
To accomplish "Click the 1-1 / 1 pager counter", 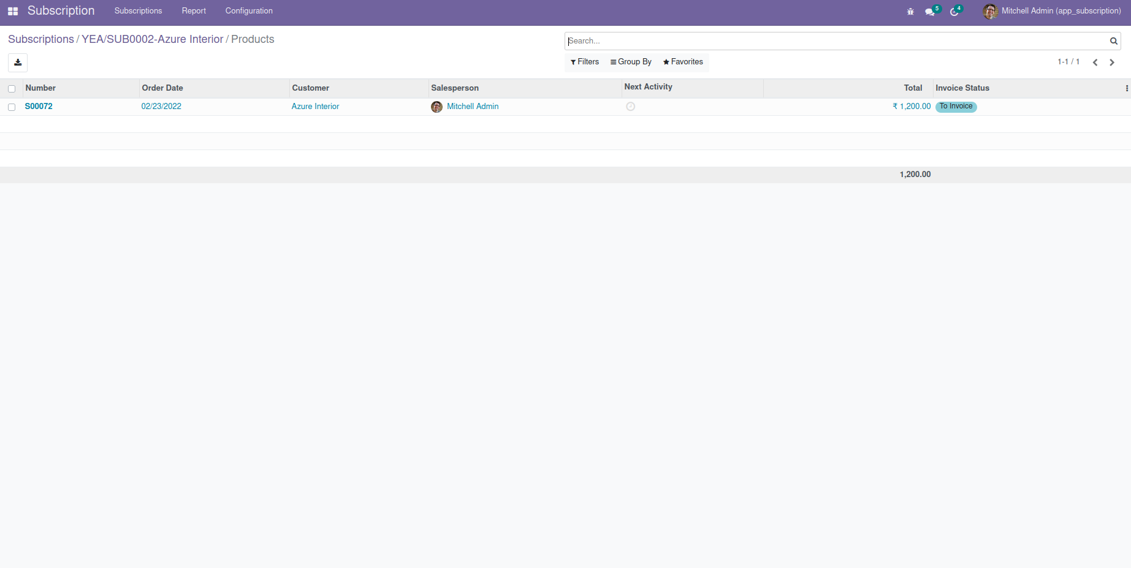I will click(1068, 62).
